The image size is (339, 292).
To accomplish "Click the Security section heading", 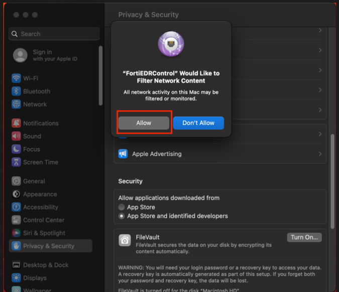I will click(131, 181).
